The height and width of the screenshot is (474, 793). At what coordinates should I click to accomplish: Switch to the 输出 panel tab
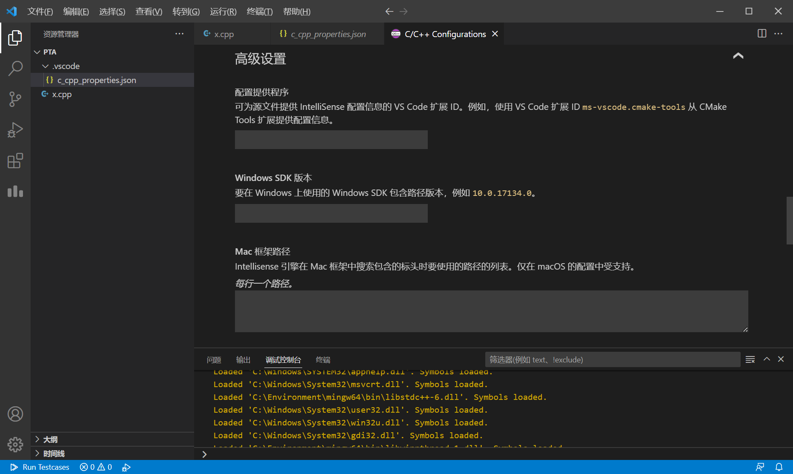click(243, 360)
